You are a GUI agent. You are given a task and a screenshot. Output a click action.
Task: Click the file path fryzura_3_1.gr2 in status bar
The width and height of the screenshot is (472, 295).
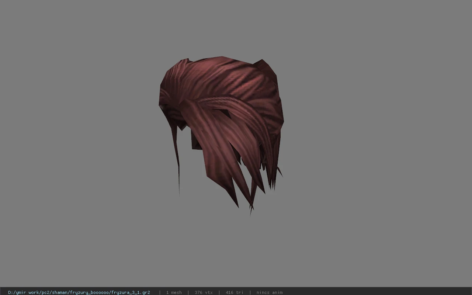[79, 292]
